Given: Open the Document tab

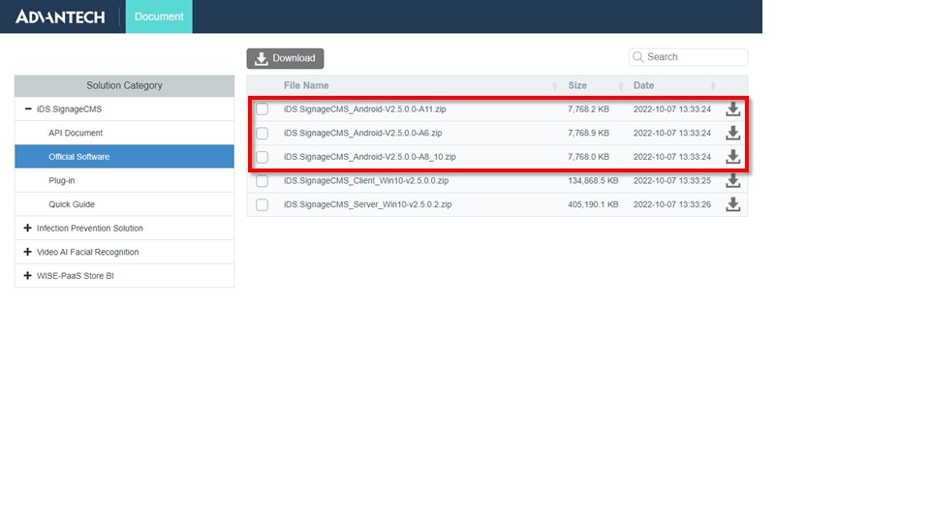Looking at the screenshot, I should pos(159,16).
